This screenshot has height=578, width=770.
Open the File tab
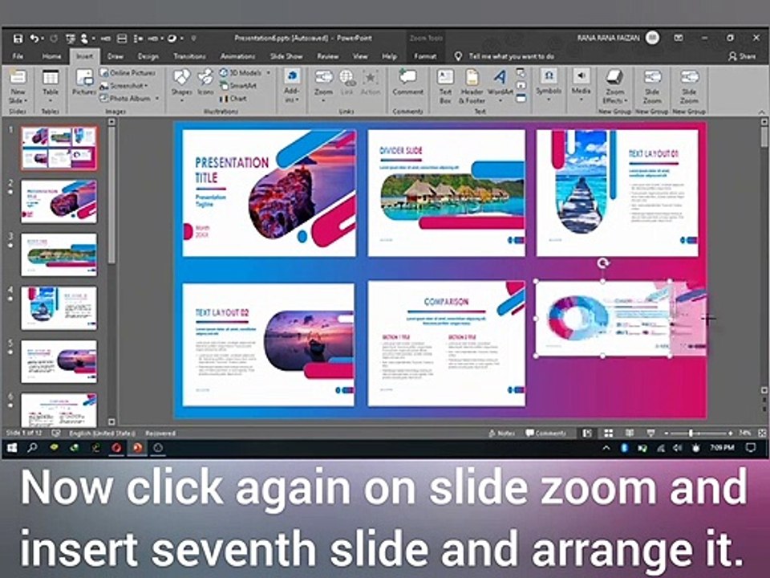pyautogui.click(x=18, y=56)
